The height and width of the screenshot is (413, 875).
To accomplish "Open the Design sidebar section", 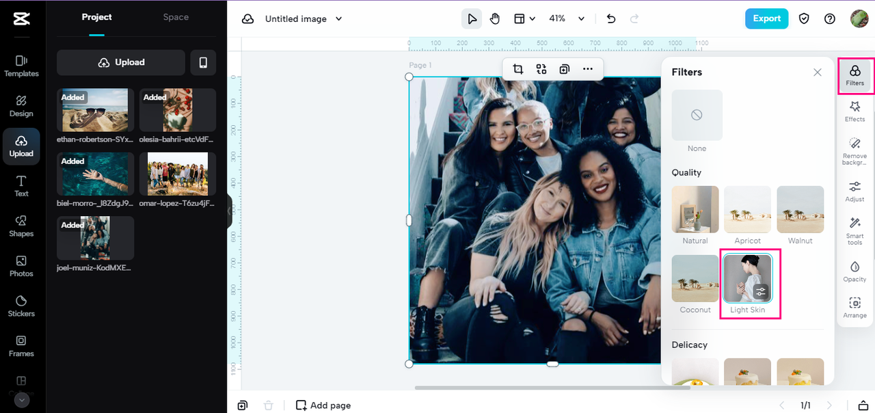I will (x=21, y=106).
